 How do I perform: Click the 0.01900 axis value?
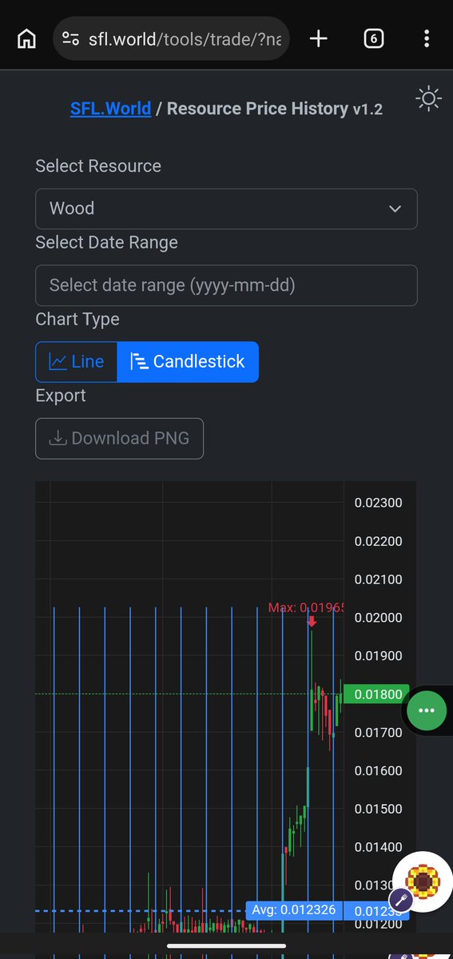click(378, 656)
